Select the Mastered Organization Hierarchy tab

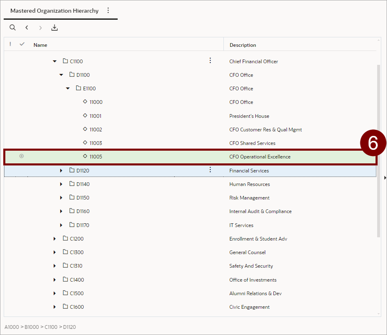click(x=54, y=11)
